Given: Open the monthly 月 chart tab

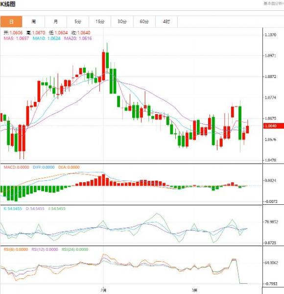Looking at the screenshot, I should [56, 22].
